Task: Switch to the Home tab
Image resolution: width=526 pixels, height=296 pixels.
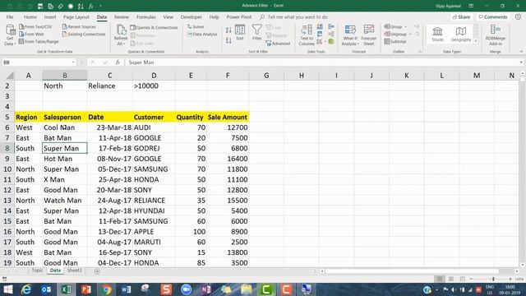Action: (x=30, y=16)
